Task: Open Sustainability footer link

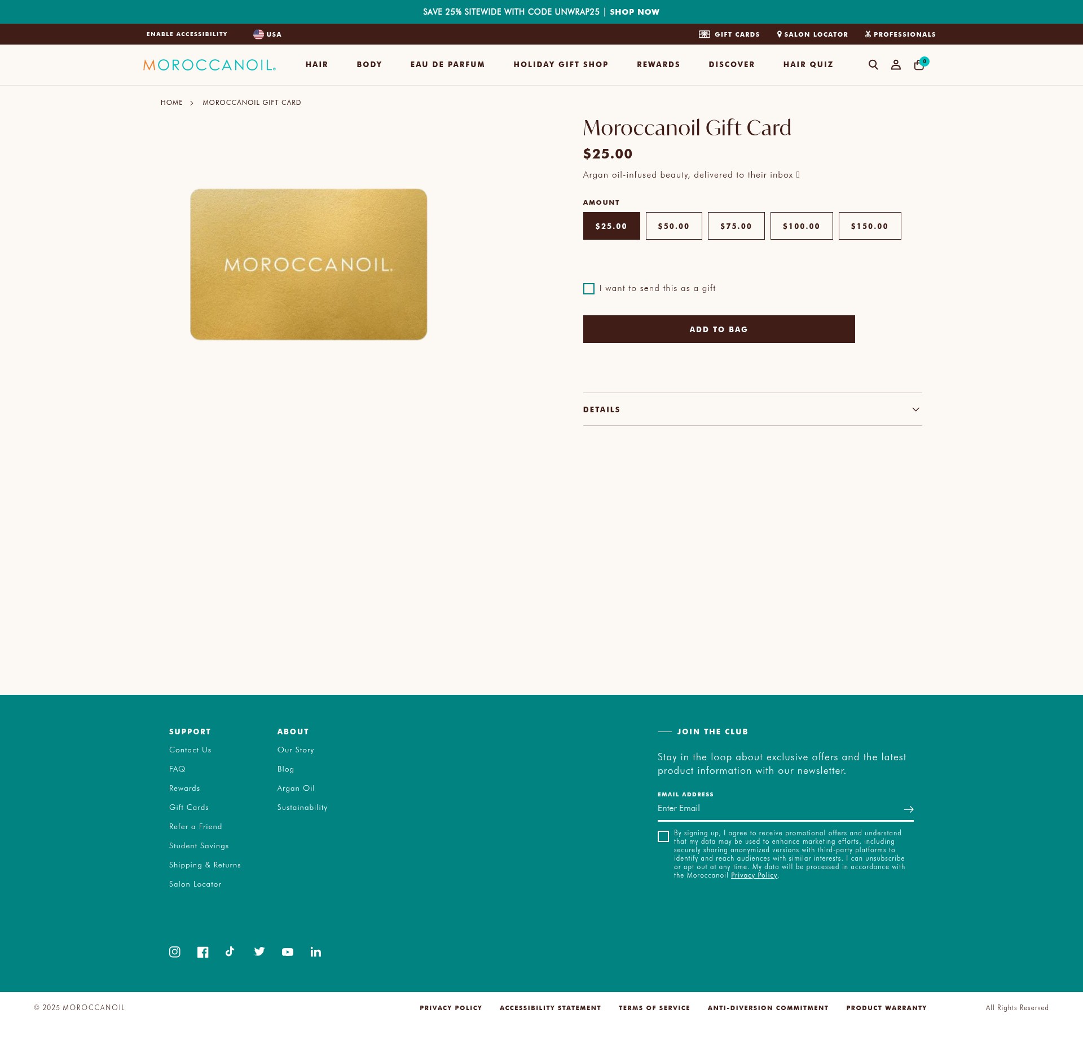Action: point(302,808)
